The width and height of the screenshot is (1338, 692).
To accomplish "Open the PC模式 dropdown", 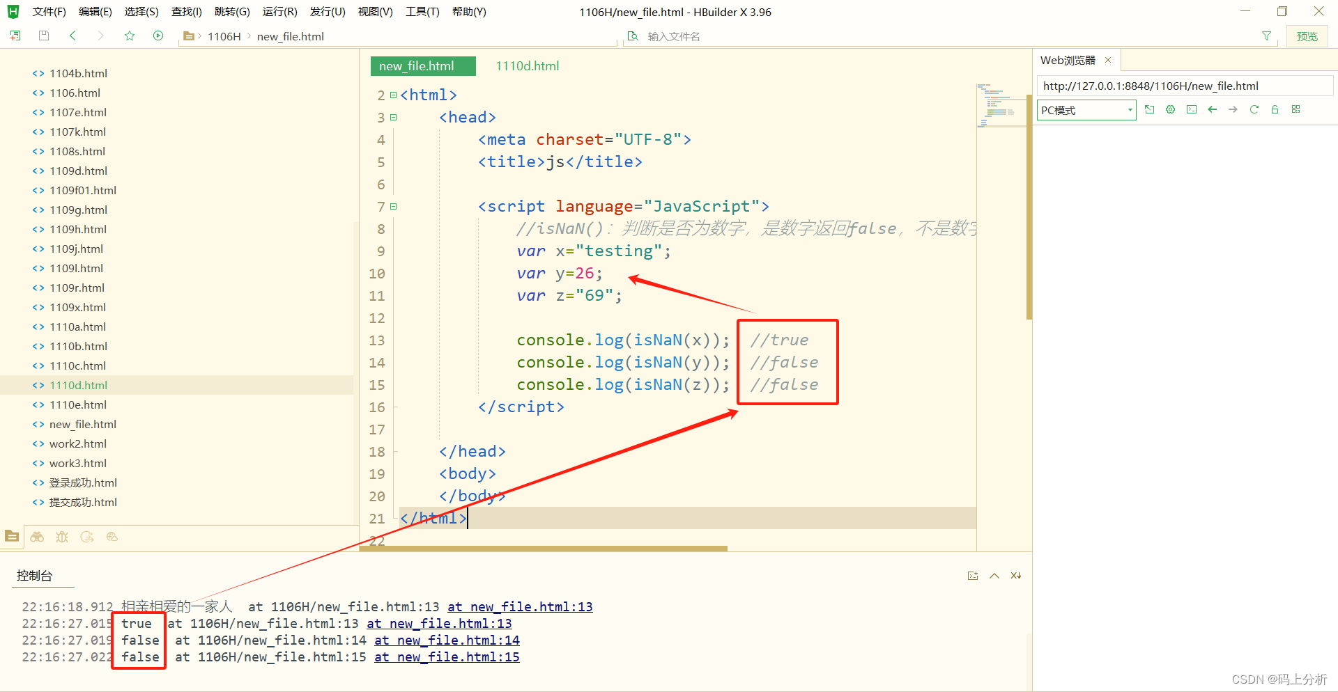I will click(1086, 110).
